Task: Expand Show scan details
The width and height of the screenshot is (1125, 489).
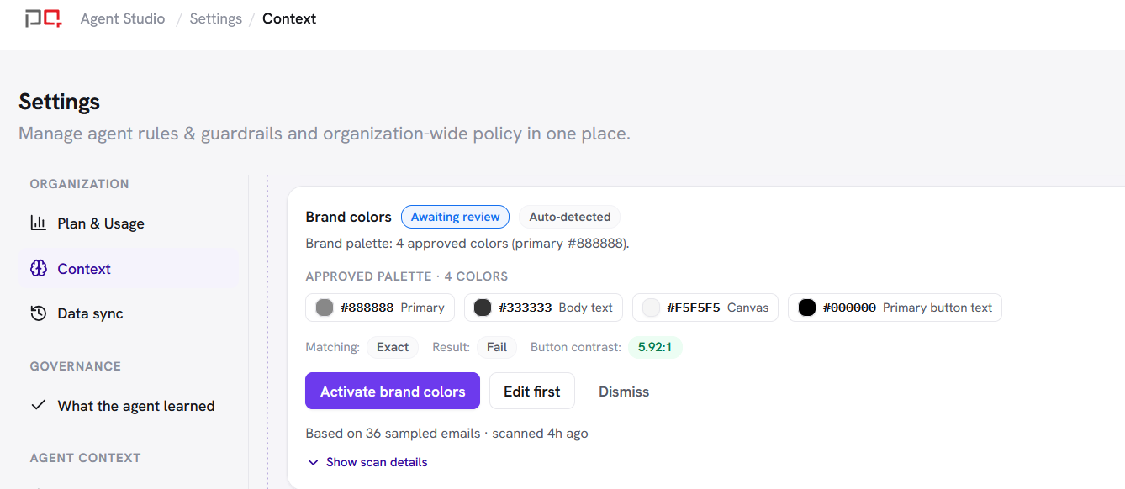Action: coord(367,462)
